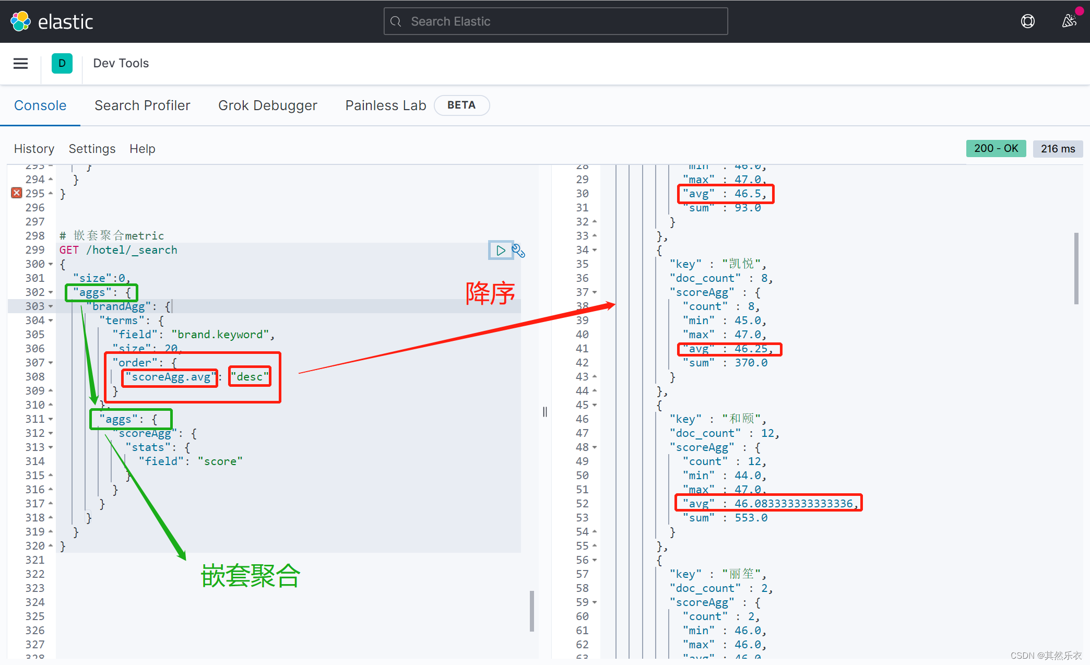Open the wrench request options icon

(518, 251)
